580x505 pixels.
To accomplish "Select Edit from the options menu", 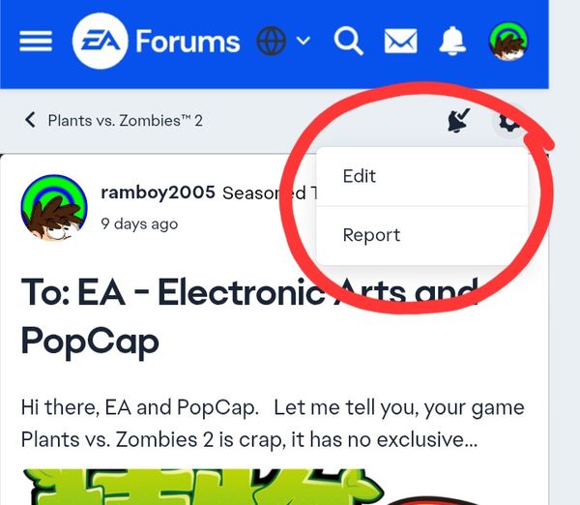I will pos(422,176).
